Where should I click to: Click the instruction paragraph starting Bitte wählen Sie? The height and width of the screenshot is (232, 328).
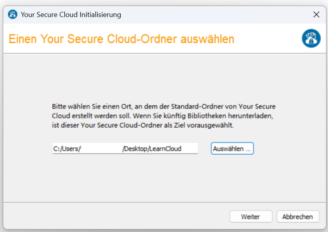click(164, 116)
